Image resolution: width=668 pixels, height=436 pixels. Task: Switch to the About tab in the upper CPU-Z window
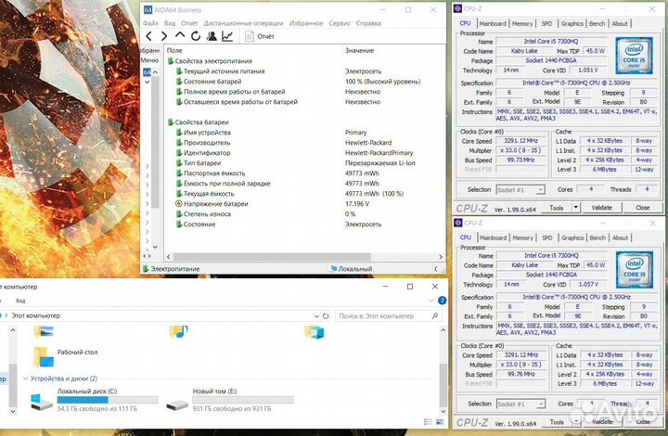click(x=620, y=24)
